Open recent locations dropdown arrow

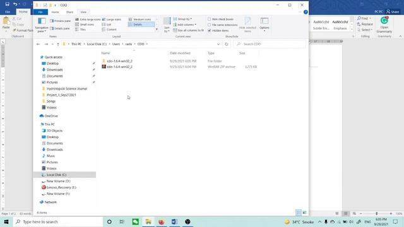[52, 44]
